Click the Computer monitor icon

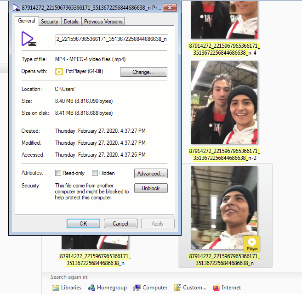coord(137,288)
